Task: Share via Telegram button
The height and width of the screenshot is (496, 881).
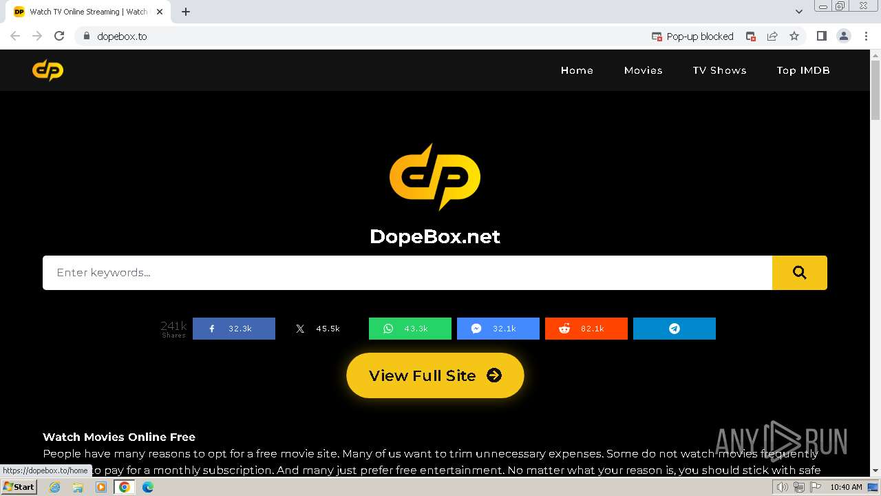Action: click(675, 329)
